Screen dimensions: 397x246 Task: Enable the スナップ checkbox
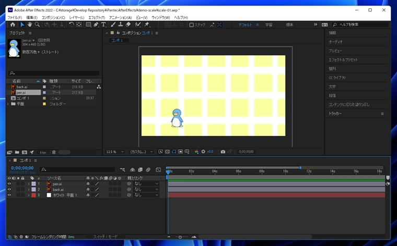pyautogui.click(x=191, y=24)
